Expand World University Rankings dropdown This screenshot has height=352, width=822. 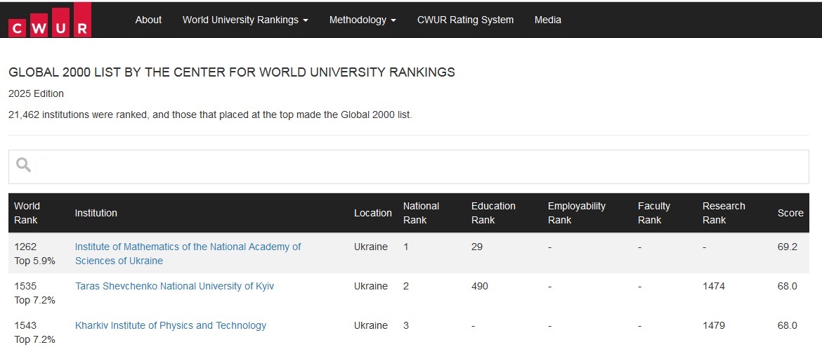point(245,20)
